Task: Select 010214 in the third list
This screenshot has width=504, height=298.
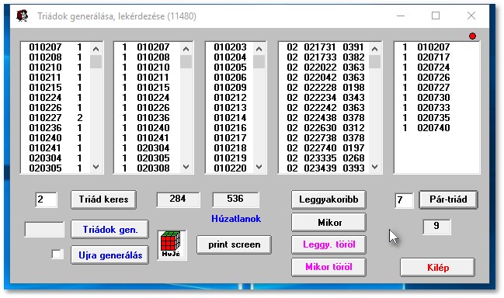Action: pyautogui.click(x=230, y=118)
